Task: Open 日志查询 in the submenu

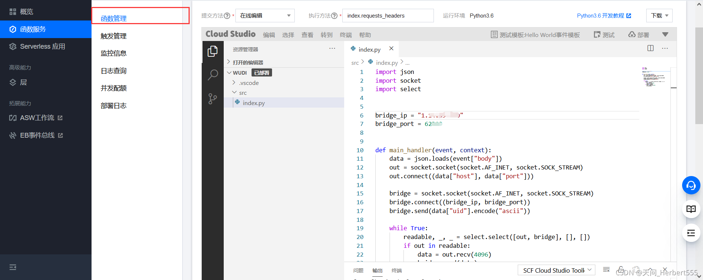Action: pyautogui.click(x=114, y=71)
